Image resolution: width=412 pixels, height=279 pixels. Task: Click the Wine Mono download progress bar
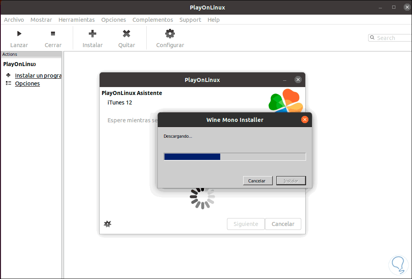click(234, 157)
